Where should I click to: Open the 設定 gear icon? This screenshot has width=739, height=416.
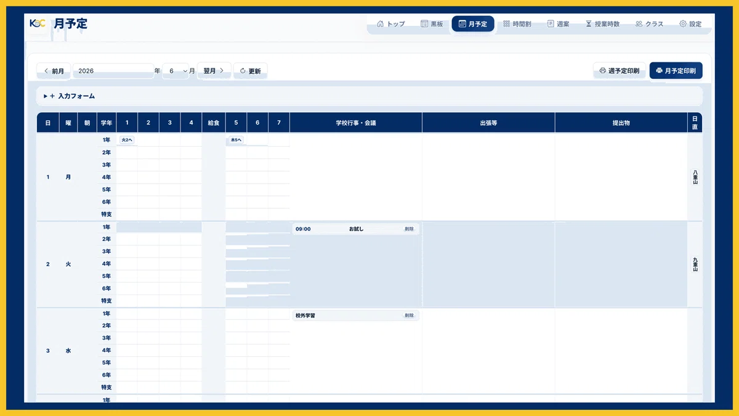tap(683, 24)
